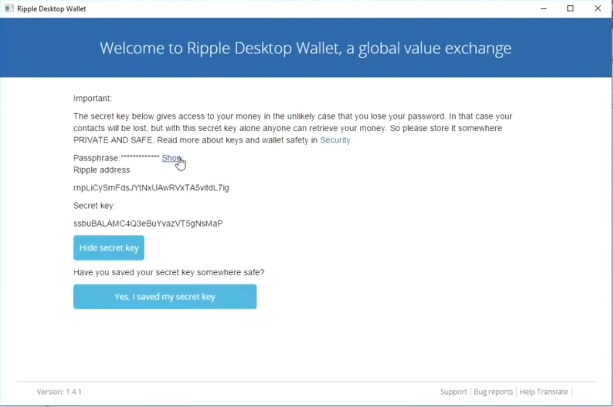
Task: Open the Security link
Action: 335,140
